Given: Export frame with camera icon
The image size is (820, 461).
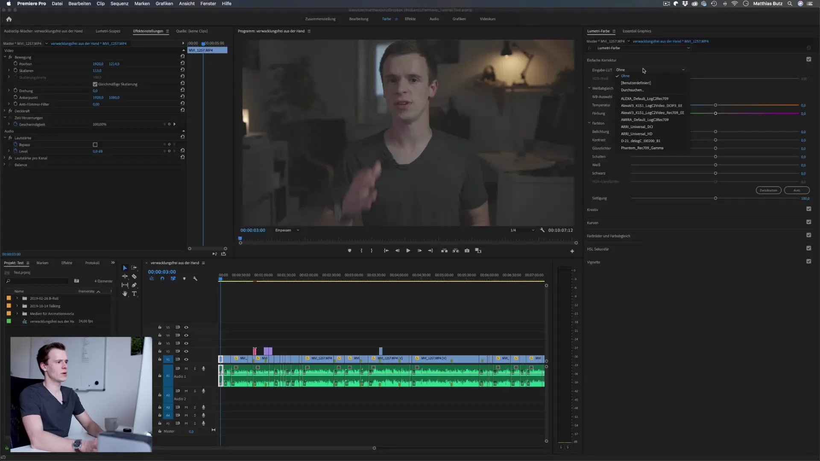Looking at the screenshot, I should click(x=467, y=251).
